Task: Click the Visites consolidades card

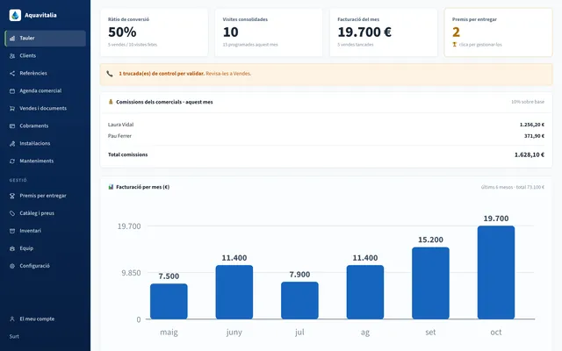Action: tap(269, 32)
